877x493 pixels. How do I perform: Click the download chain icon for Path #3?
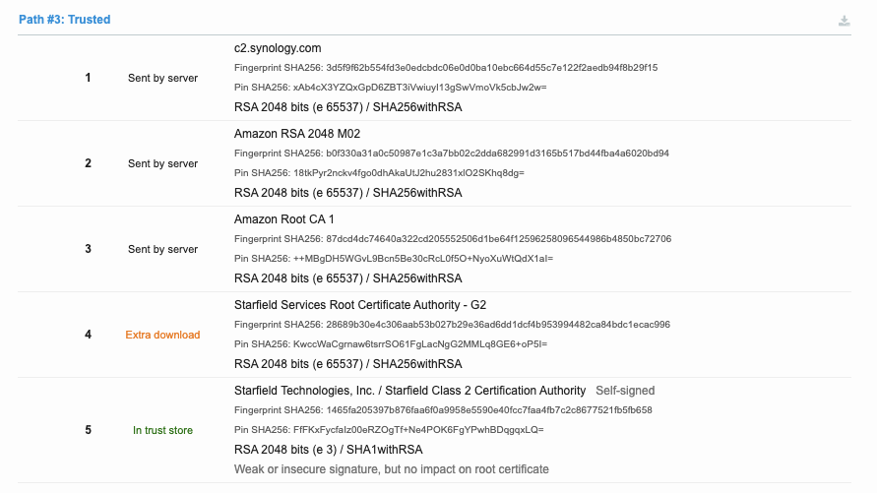click(x=844, y=22)
